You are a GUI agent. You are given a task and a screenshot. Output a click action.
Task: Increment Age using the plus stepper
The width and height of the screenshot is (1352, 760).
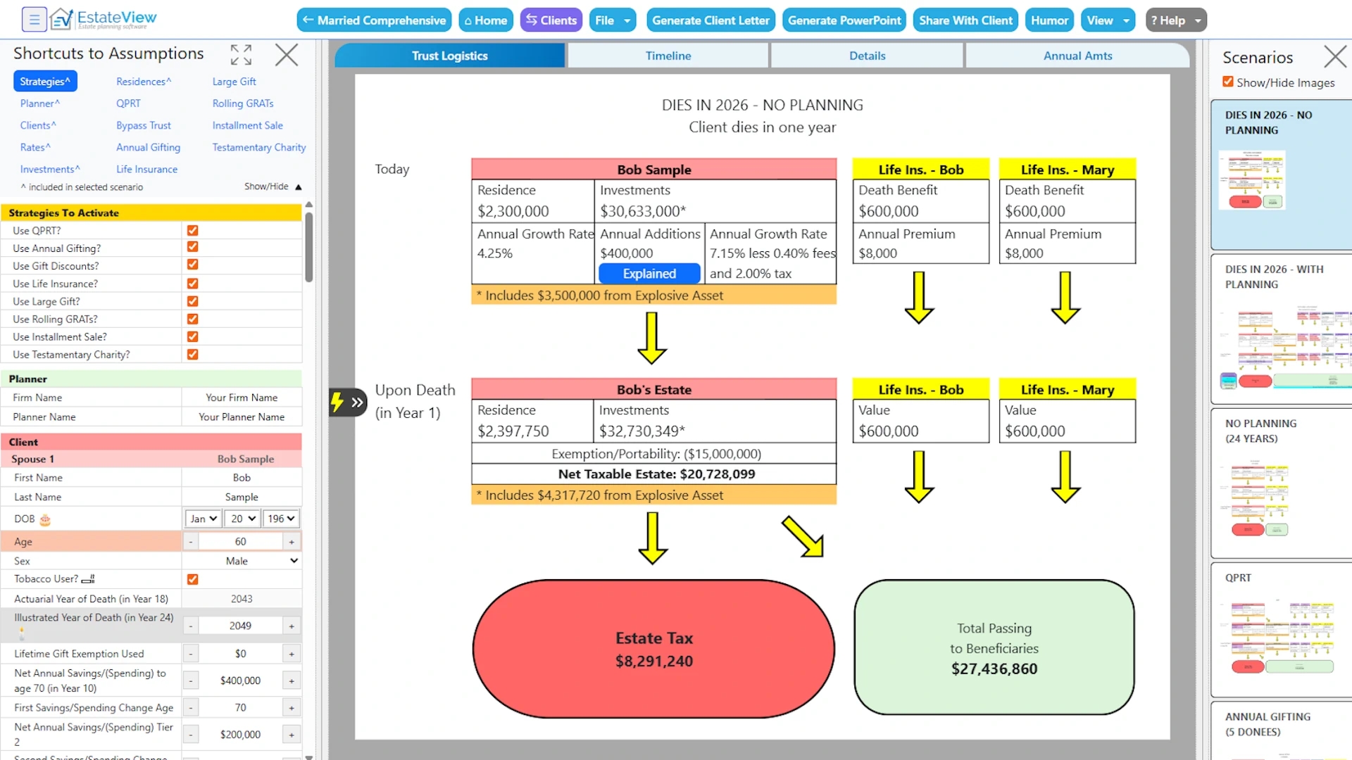[x=292, y=541]
